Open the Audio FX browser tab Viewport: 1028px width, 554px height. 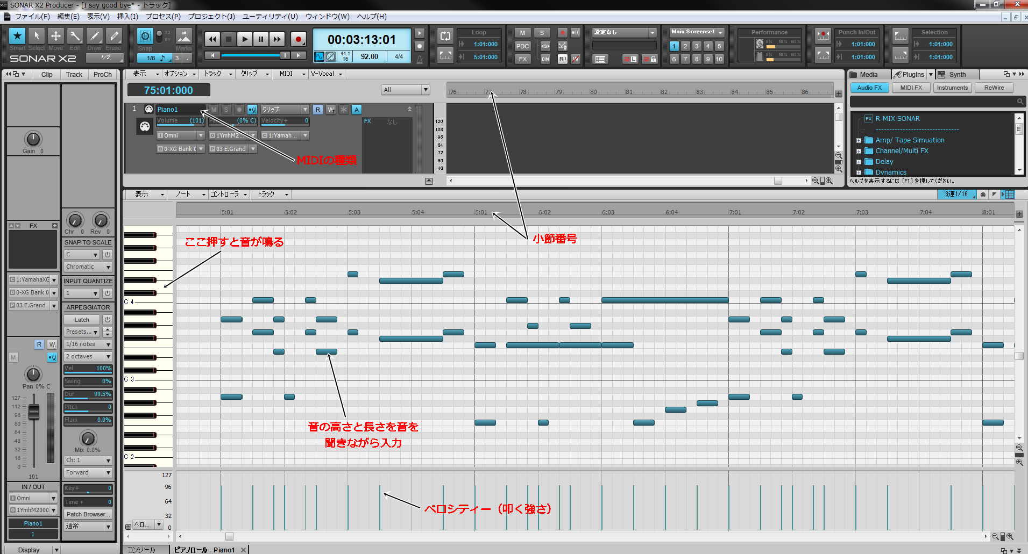869,88
